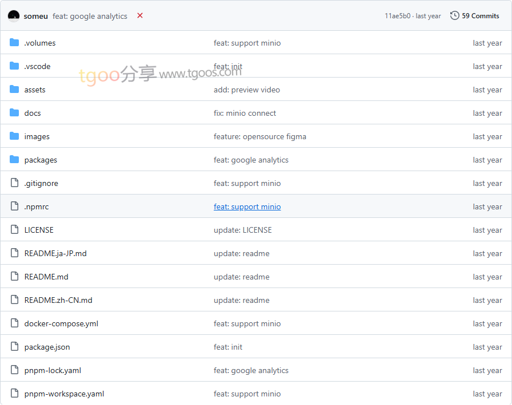Open the someu author profile link
This screenshot has width=512, height=405.
click(35, 16)
